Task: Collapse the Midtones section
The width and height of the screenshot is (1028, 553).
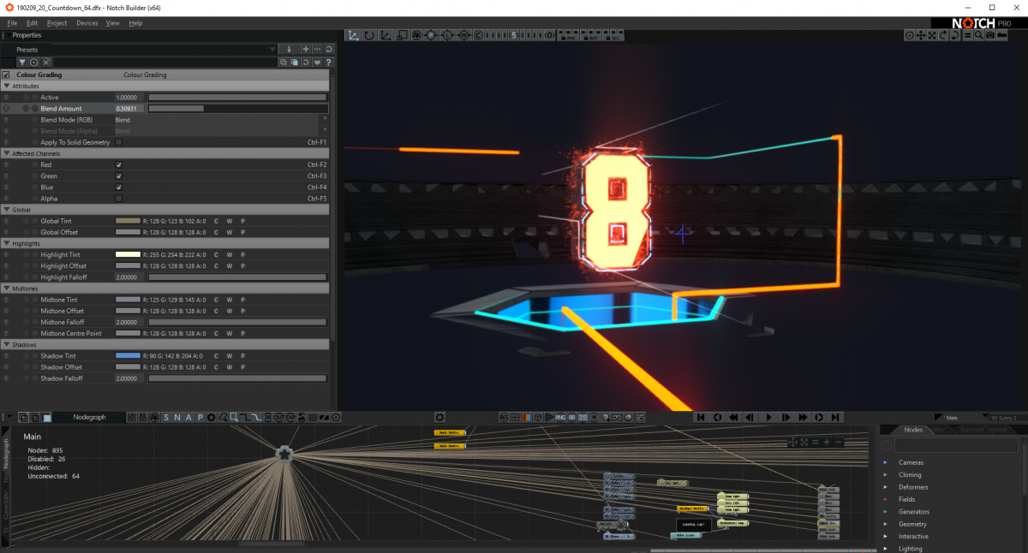Action: coord(7,288)
